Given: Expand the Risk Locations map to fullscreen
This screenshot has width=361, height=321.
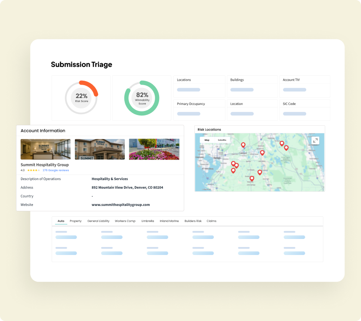Looking at the screenshot, I should pyautogui.click(x=315, y=140).
